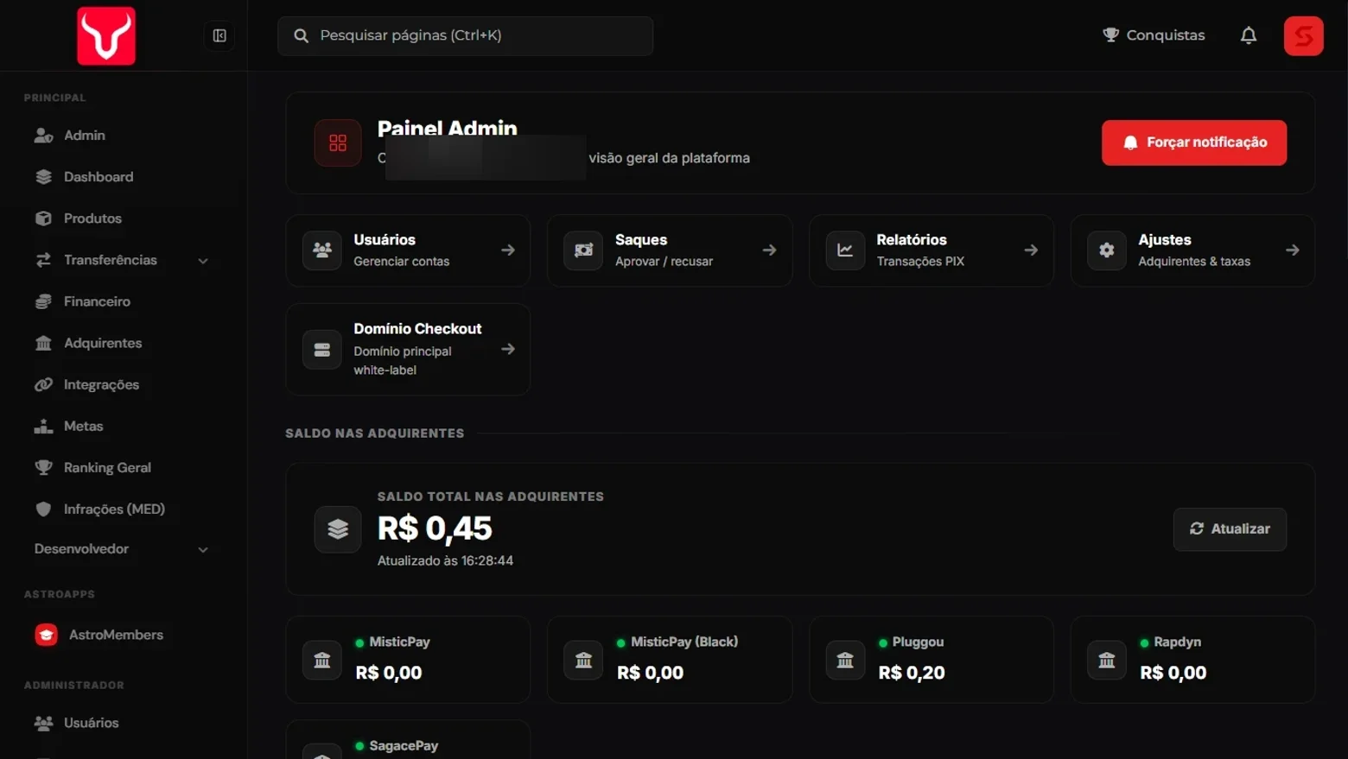The height and width of the screenshot is (759, 1348).
Task: Open the Usuários card arrow
Action: point(508,250)
